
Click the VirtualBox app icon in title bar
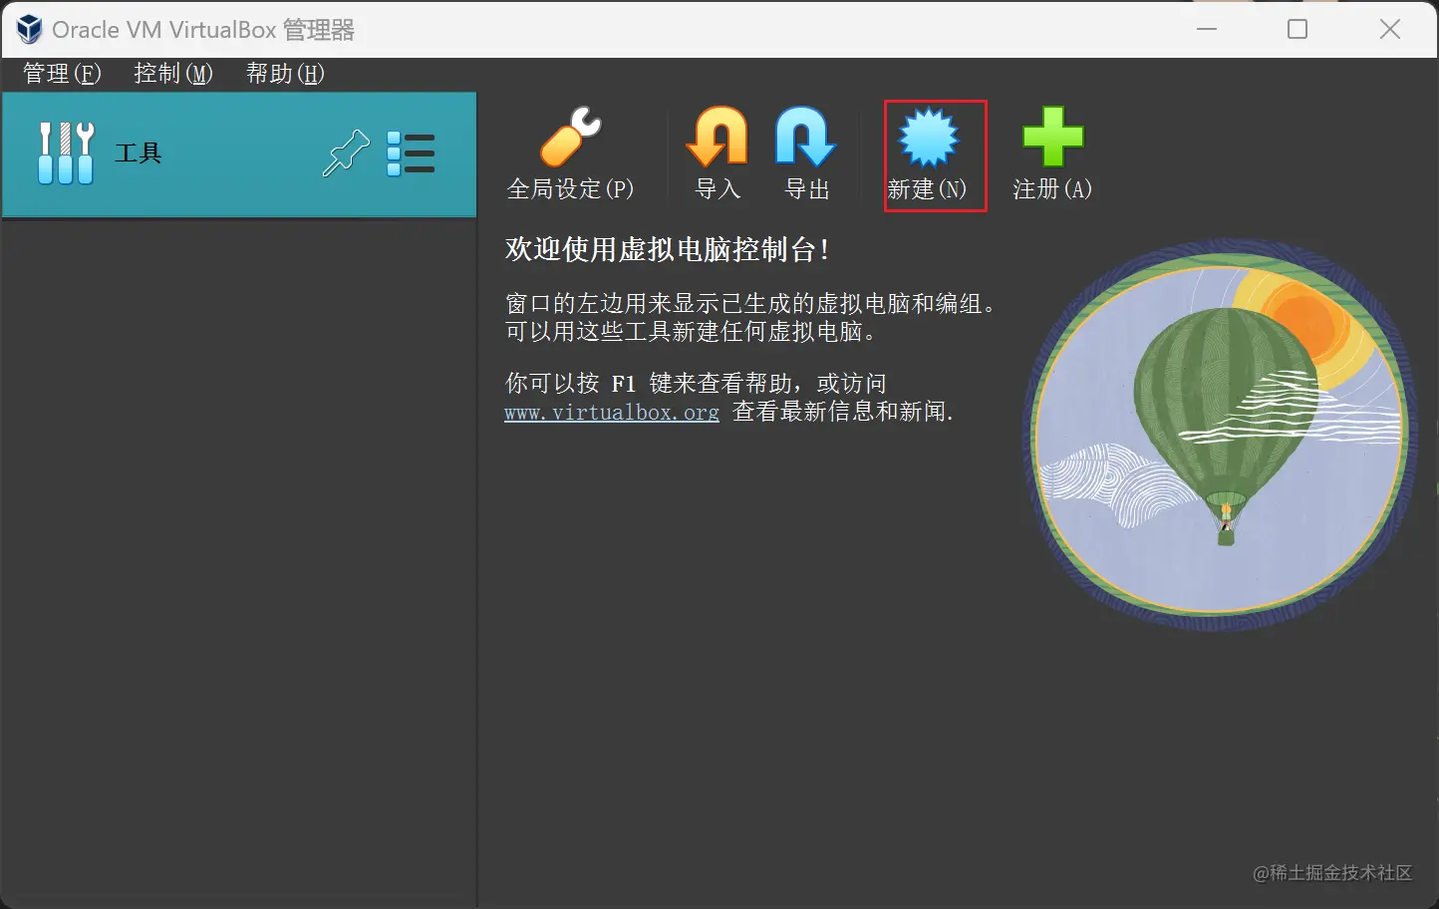pos(29,29)
